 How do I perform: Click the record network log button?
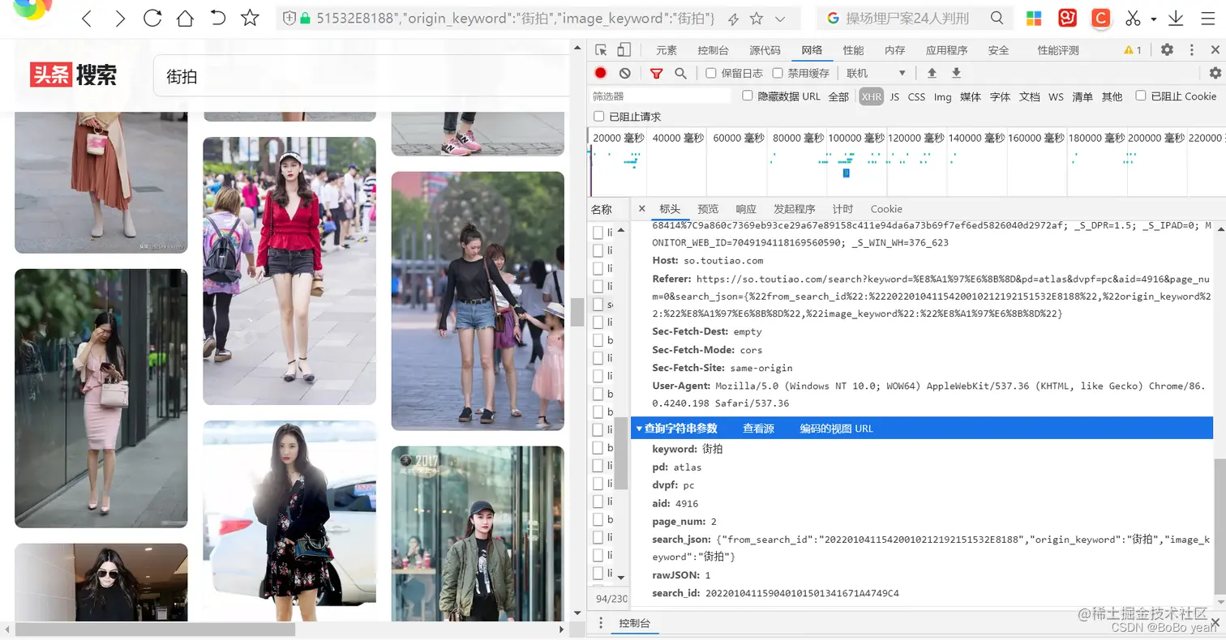point(600,73)
